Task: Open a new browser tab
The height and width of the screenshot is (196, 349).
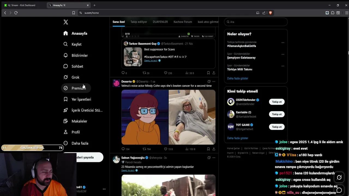Action: pyautogui.click(x=94, y=5)
